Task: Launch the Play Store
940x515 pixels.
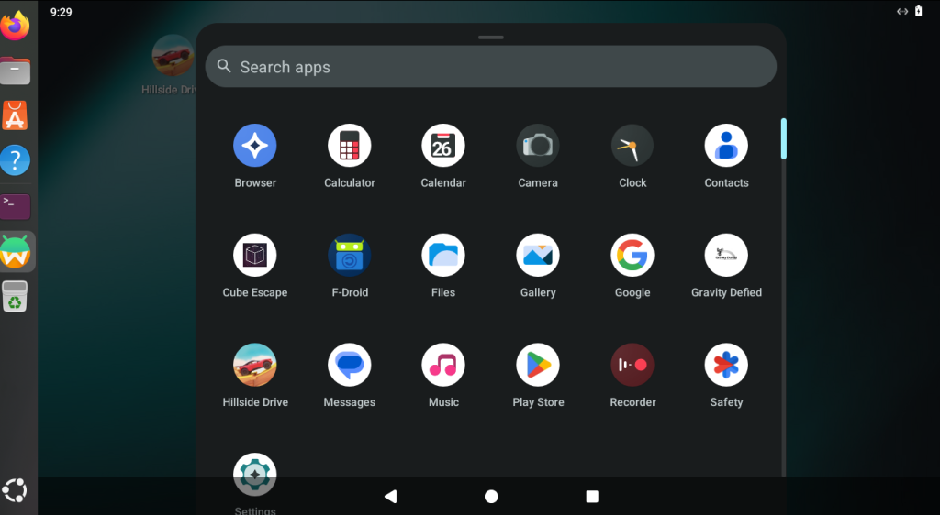Action: tap(538, 366)
